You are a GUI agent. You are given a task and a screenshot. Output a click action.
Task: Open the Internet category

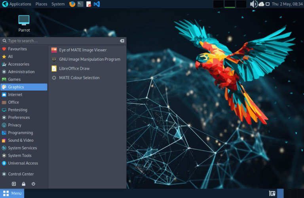pos(24,95)
